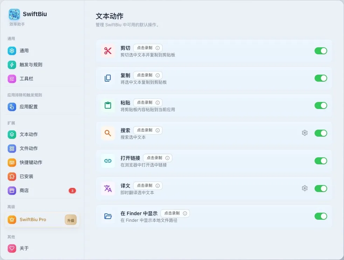Click info icon next to 打开链接 shortcut
The image size is (344, 260).
tap(167, 158)
